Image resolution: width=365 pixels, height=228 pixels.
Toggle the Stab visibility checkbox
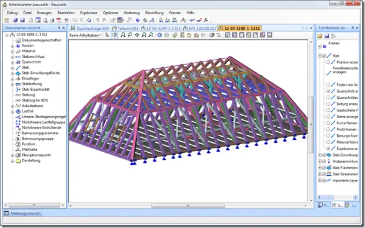pos(324,56)
